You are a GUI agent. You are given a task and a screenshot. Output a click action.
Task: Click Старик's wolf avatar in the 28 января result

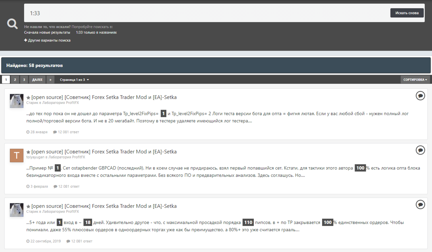tap(17, 101)
